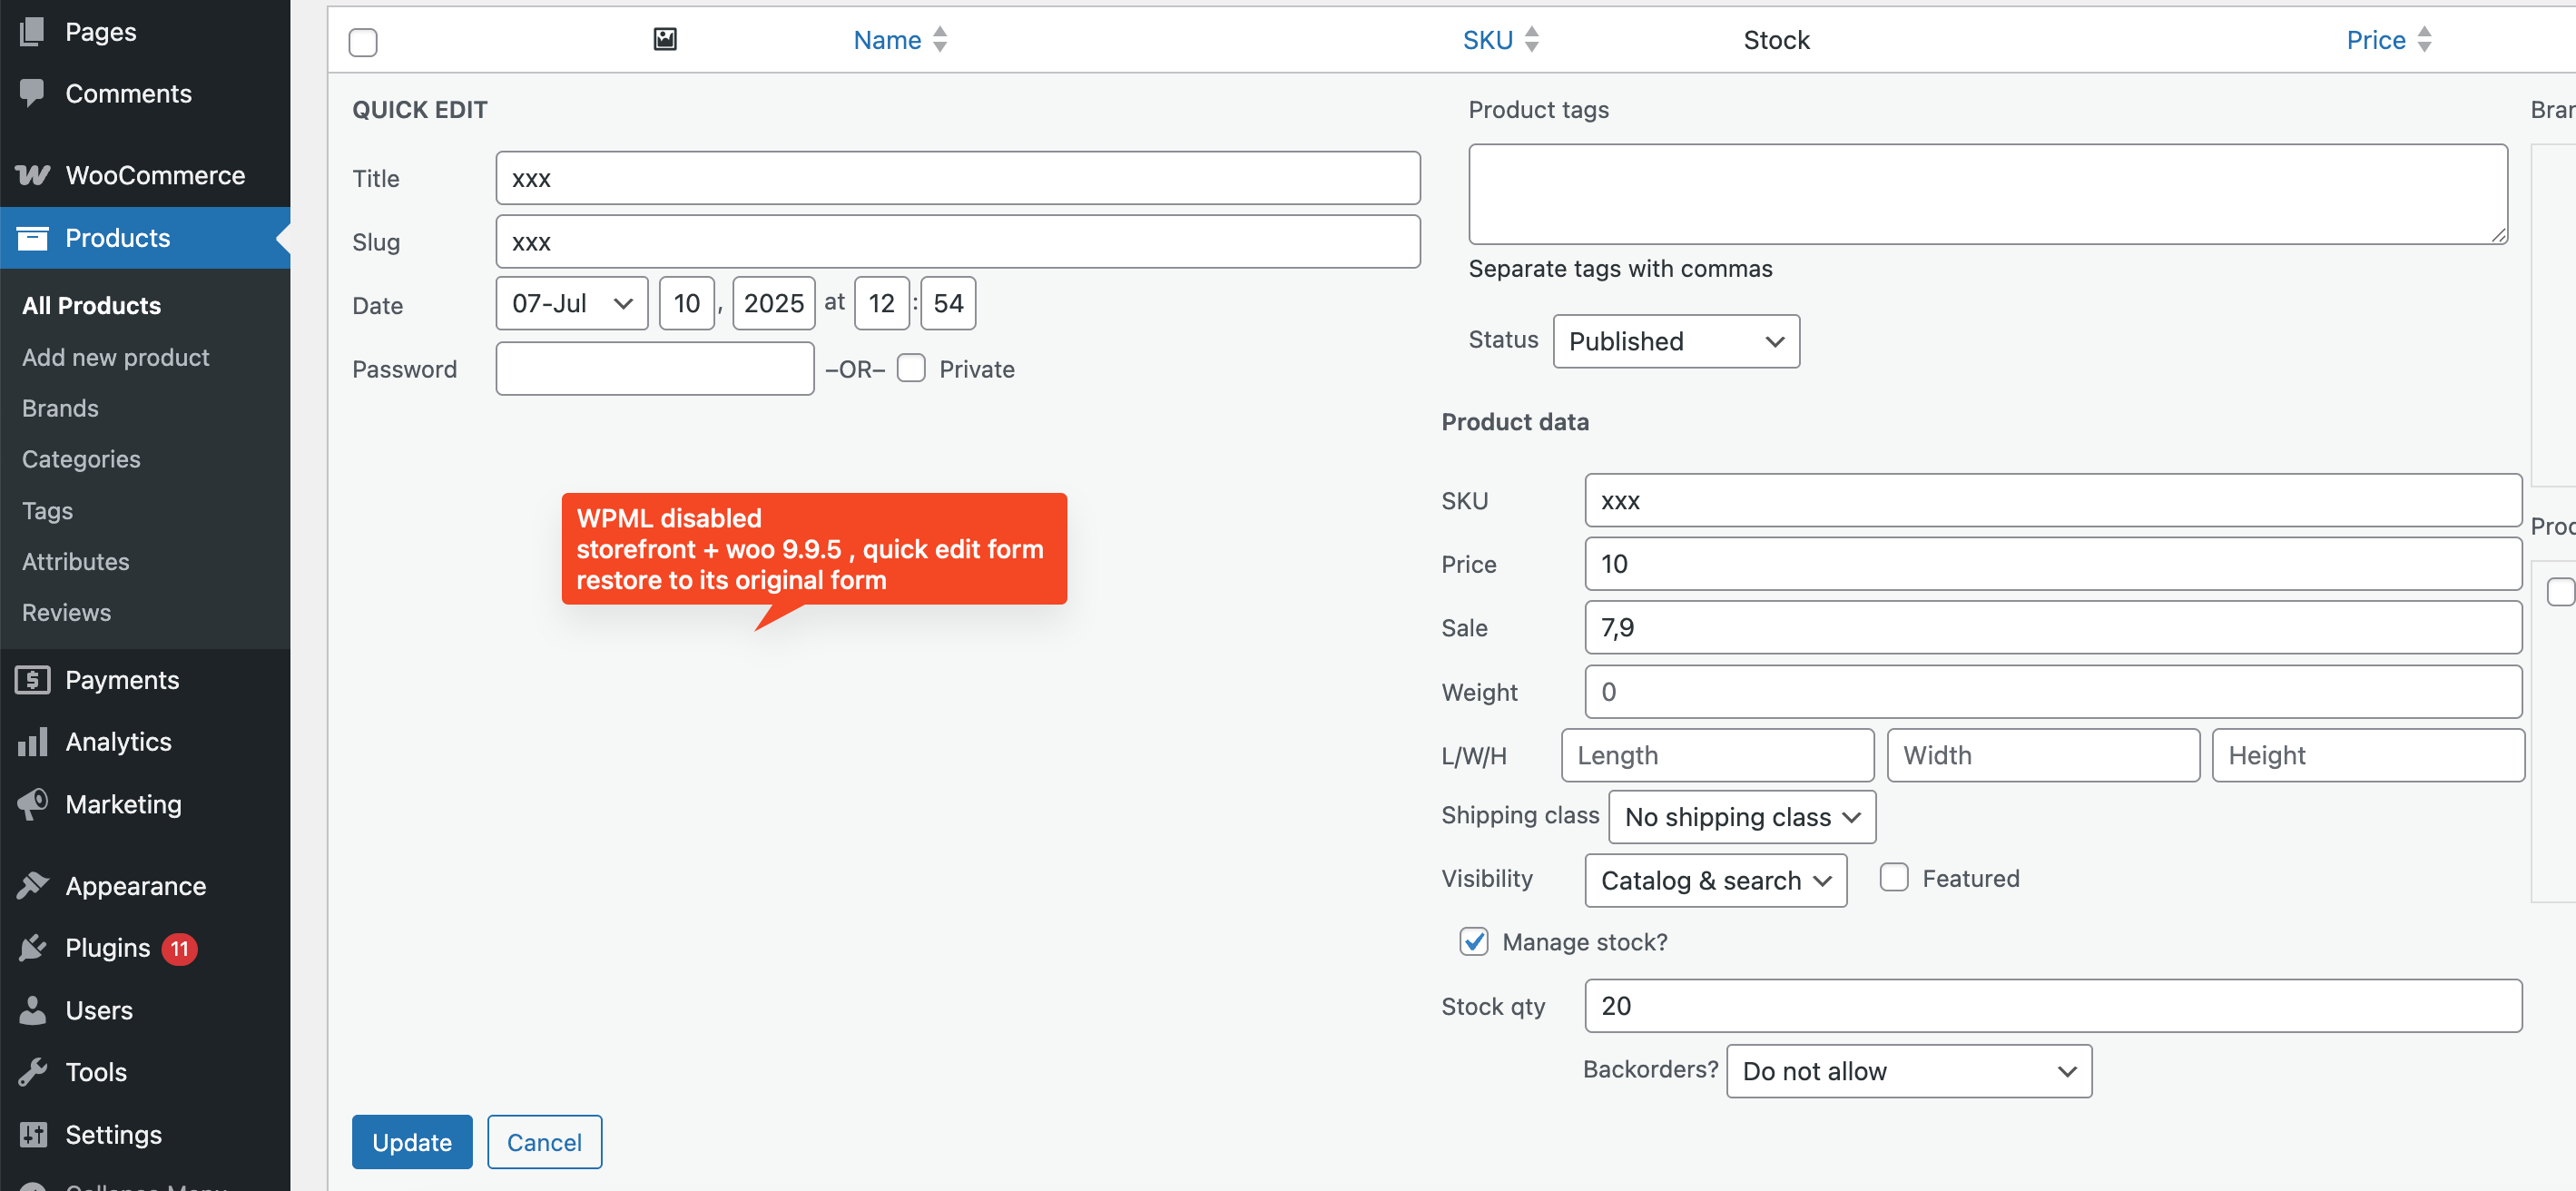Click the Pages sidebar icon
Screen dimensions: 2576x1191
(32, 31)
